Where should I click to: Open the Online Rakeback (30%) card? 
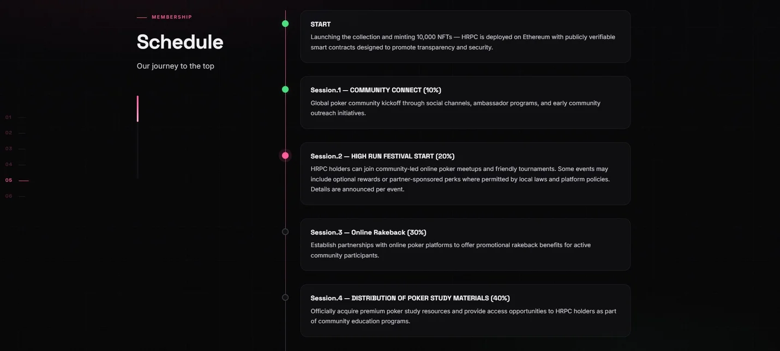tap(465, 244)
